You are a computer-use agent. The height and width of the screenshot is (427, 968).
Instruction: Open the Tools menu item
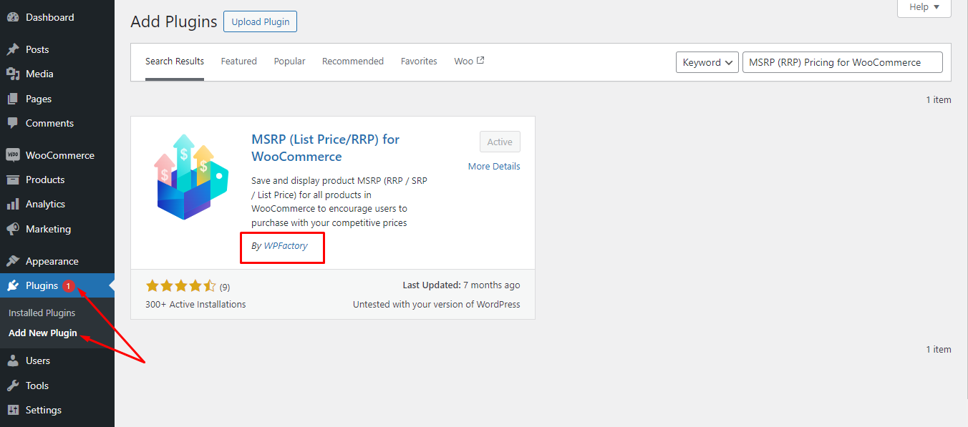(x=57, y=386)
